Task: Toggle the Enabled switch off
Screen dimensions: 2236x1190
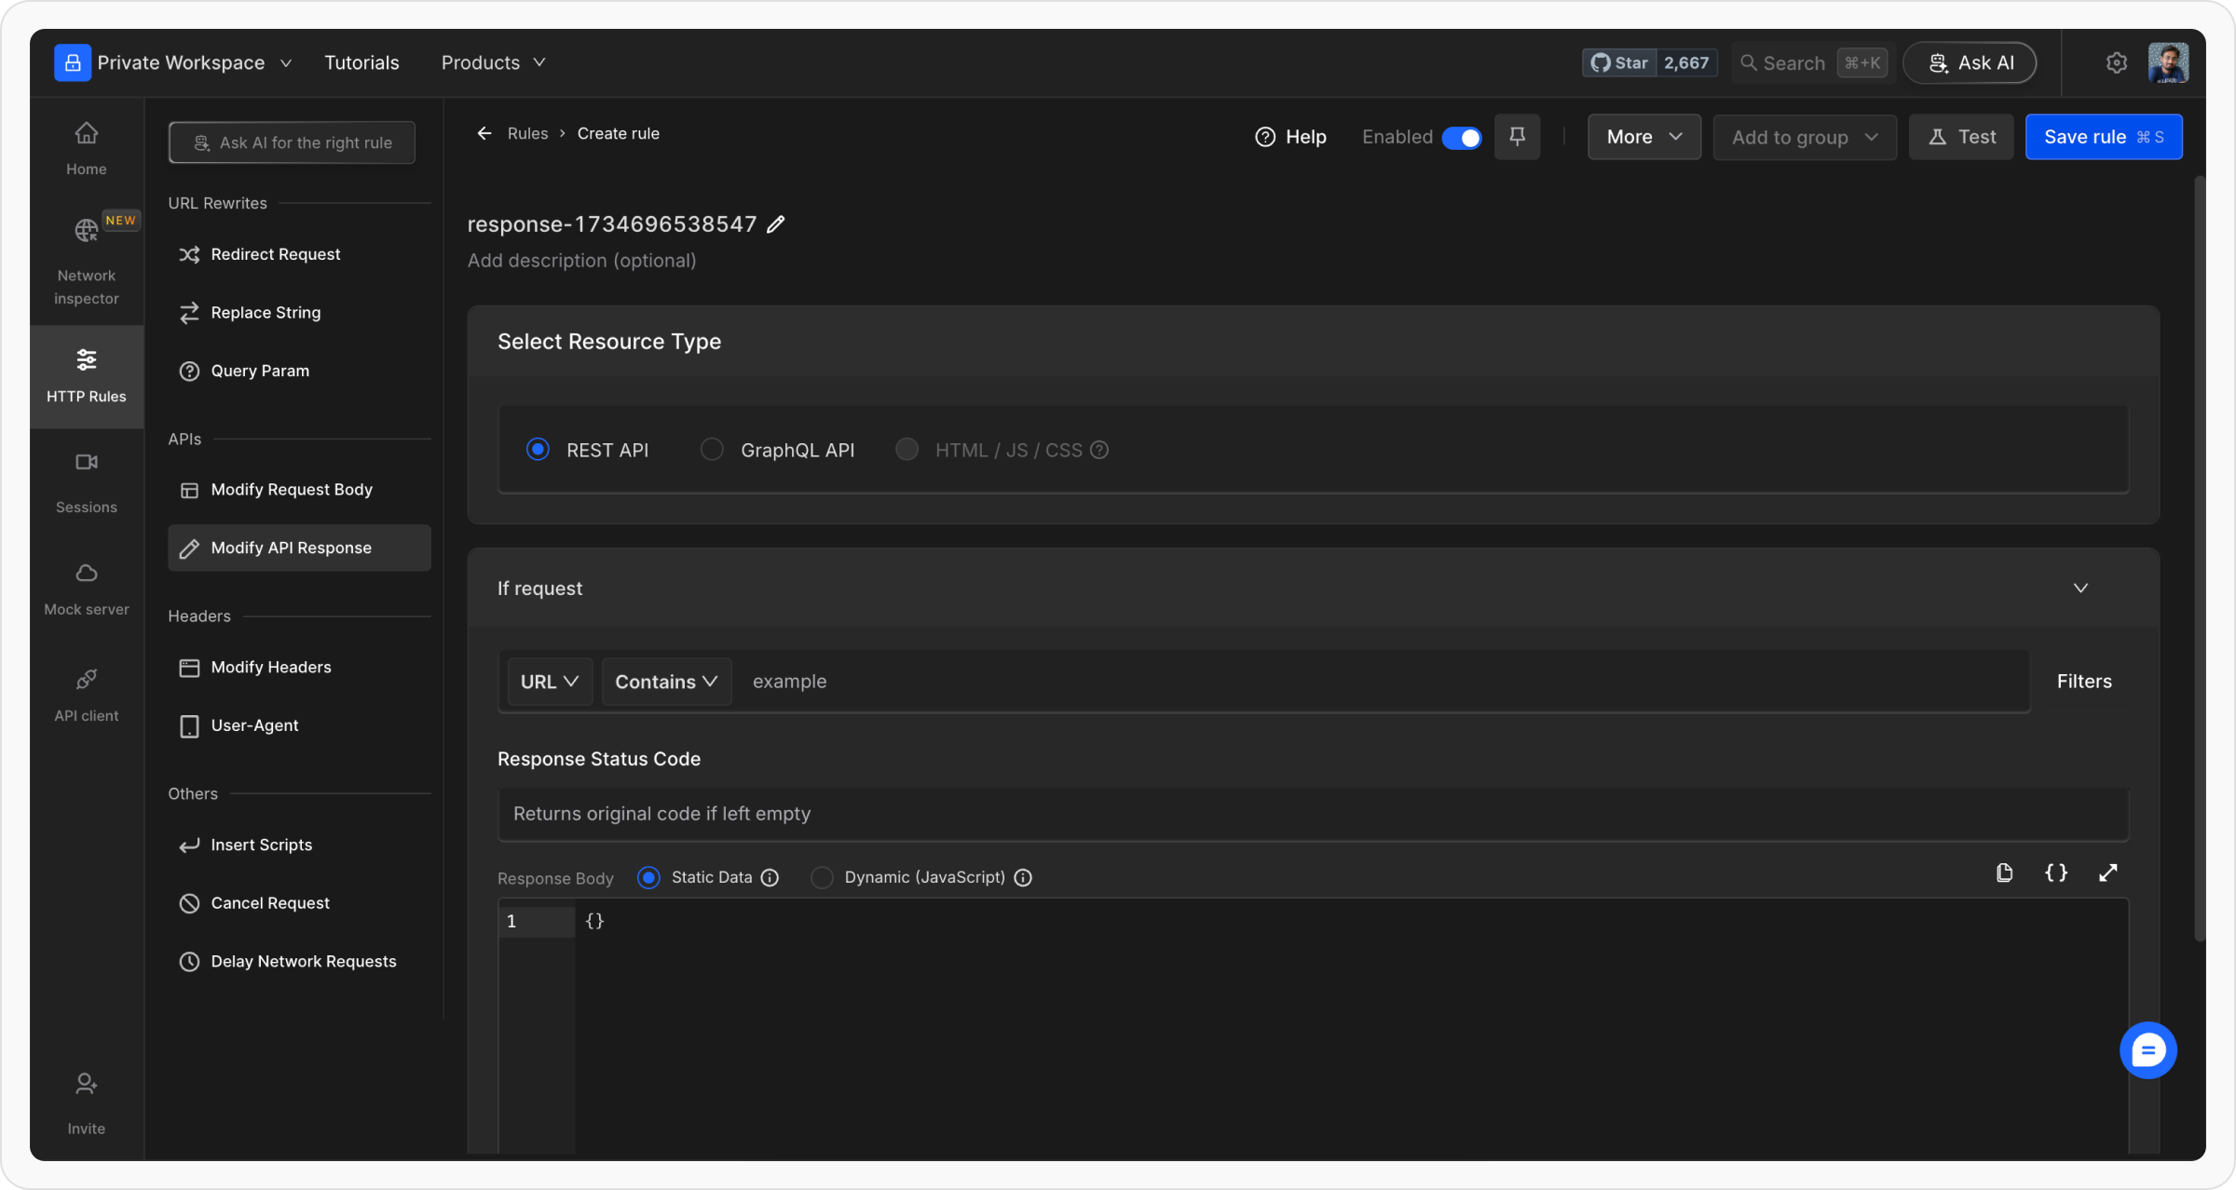Action: [x=1461, y=138]
